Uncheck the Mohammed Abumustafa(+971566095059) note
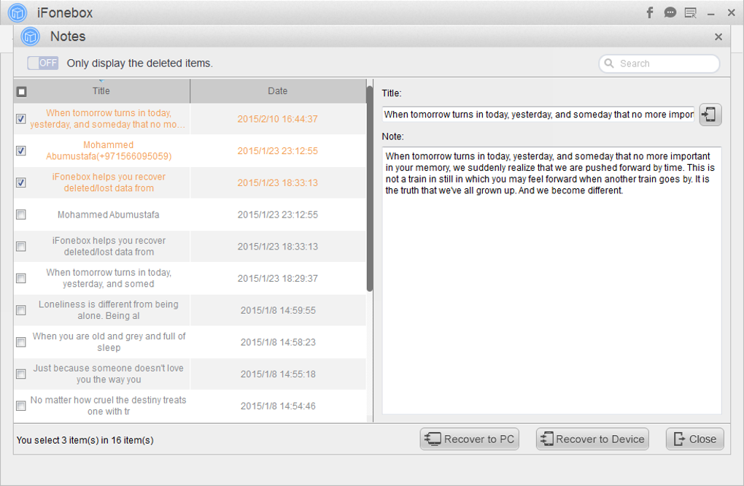The image size is (744, 486). [20, 150]
